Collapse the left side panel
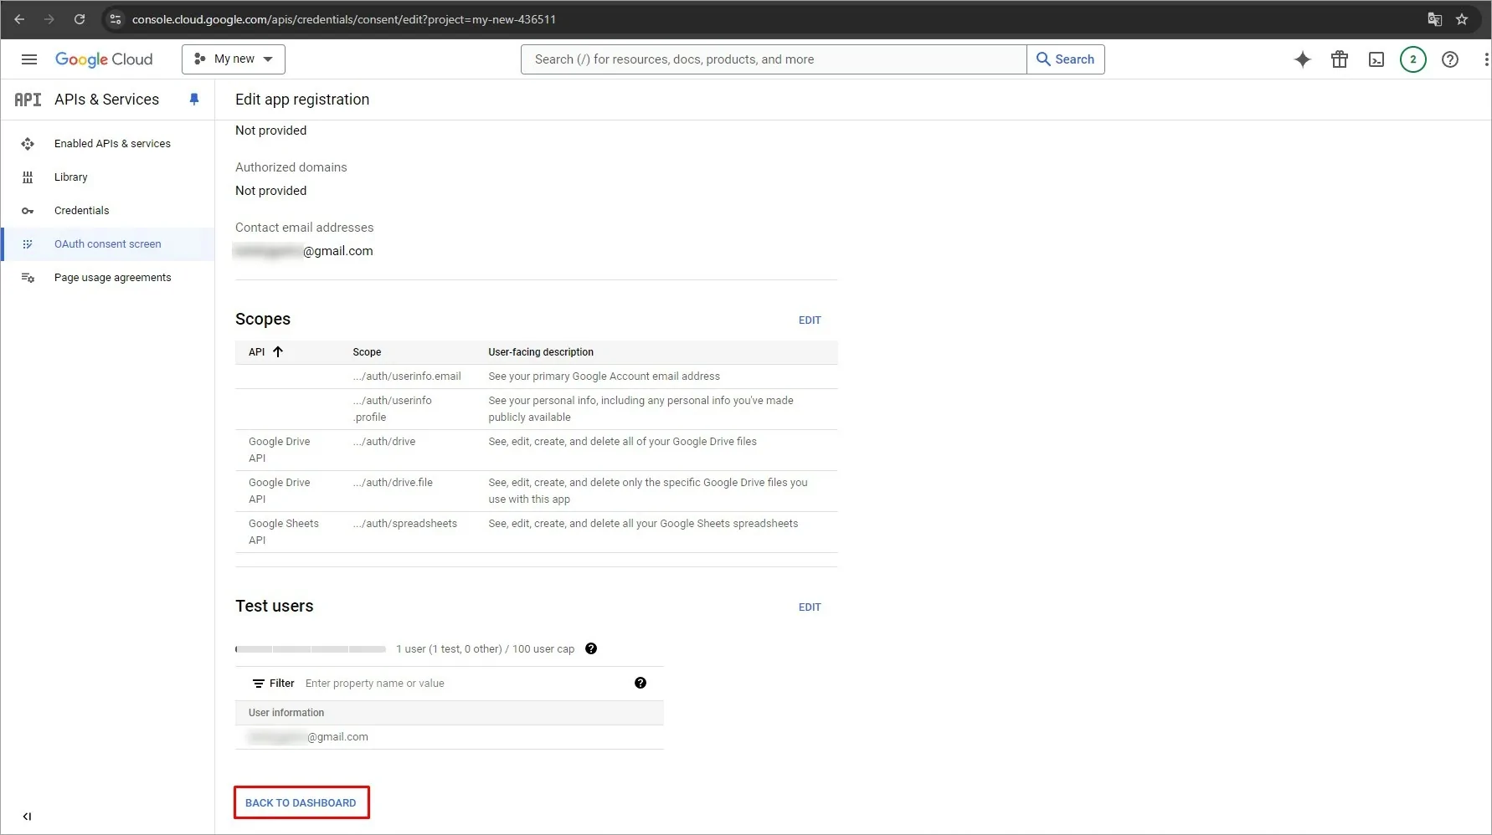1492x835 pixels. tap(28, 817)
